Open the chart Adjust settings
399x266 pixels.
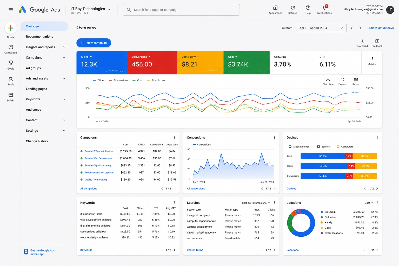click(356, 81)
